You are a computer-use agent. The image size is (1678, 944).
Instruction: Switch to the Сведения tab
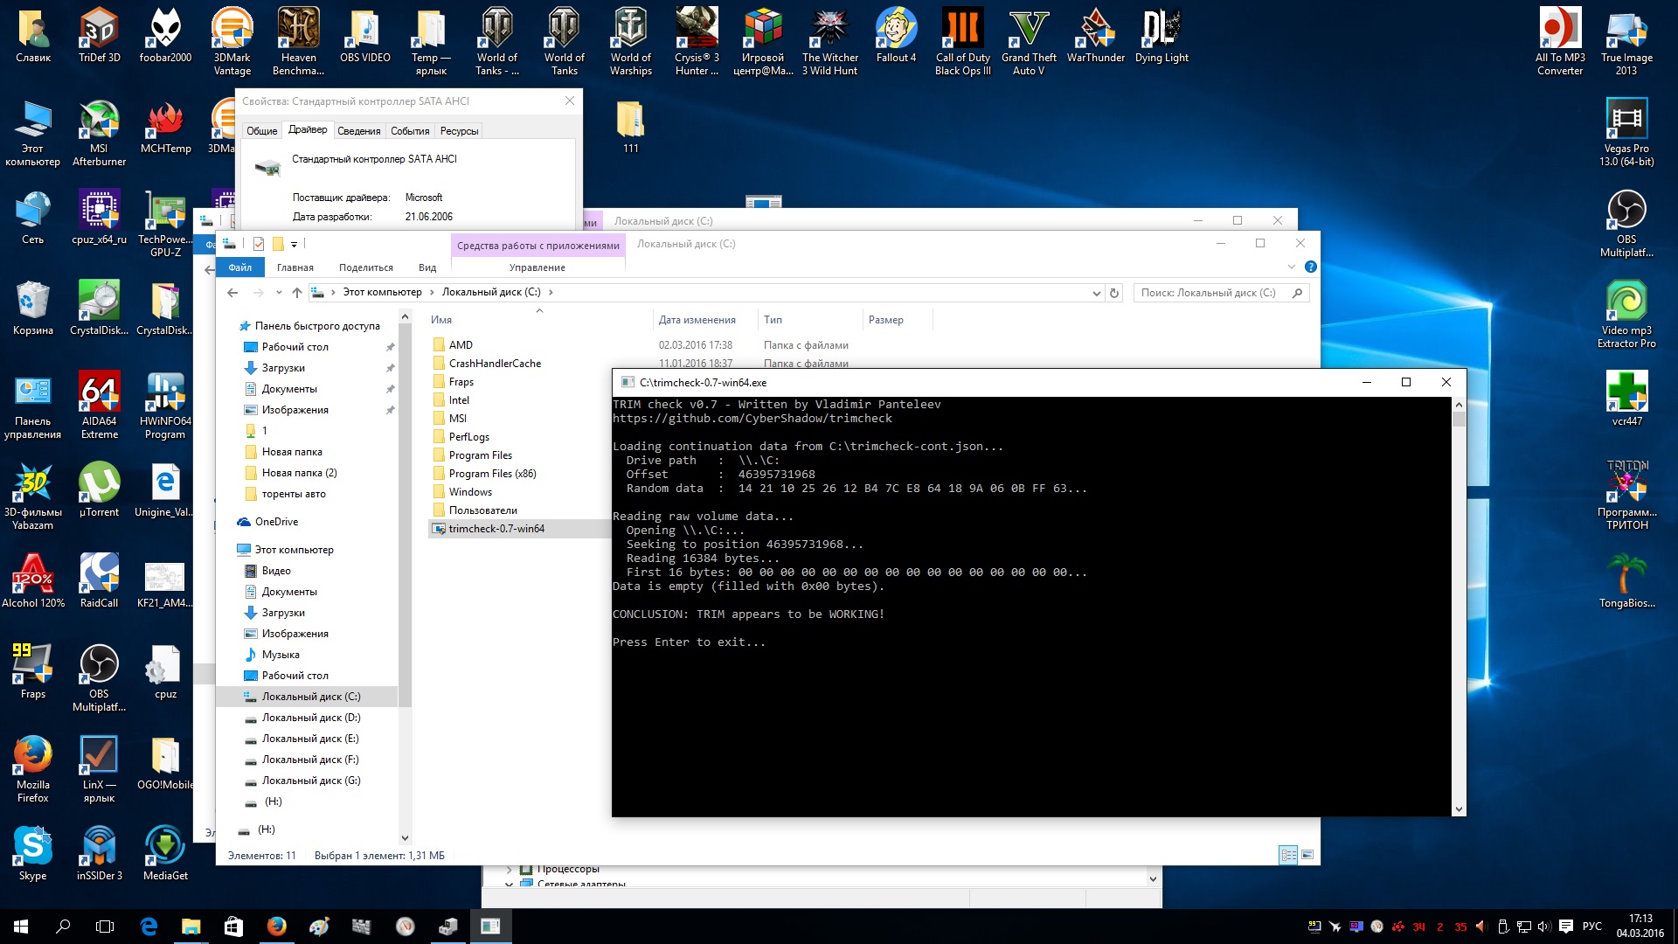(358, 131)
